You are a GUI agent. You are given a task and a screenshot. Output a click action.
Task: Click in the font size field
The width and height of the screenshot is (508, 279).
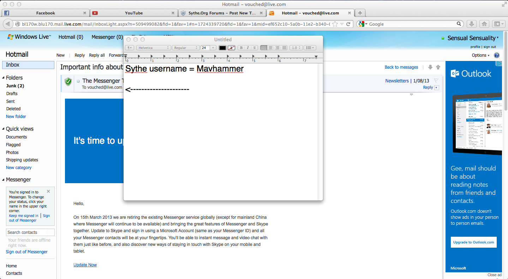pos(205,48)
